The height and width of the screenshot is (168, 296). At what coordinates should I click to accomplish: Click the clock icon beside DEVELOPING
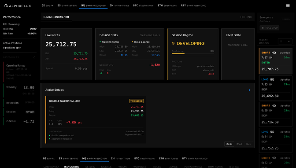[173, 44]
